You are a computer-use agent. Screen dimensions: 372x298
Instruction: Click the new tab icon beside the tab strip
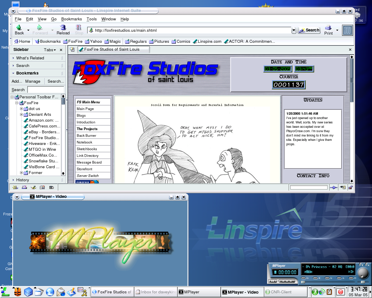[72, 49]
